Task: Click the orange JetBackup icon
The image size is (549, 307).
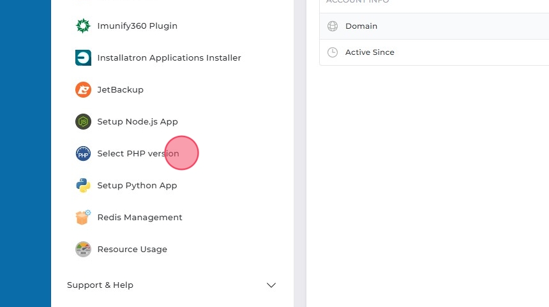Action: click(x=83, y=90)
